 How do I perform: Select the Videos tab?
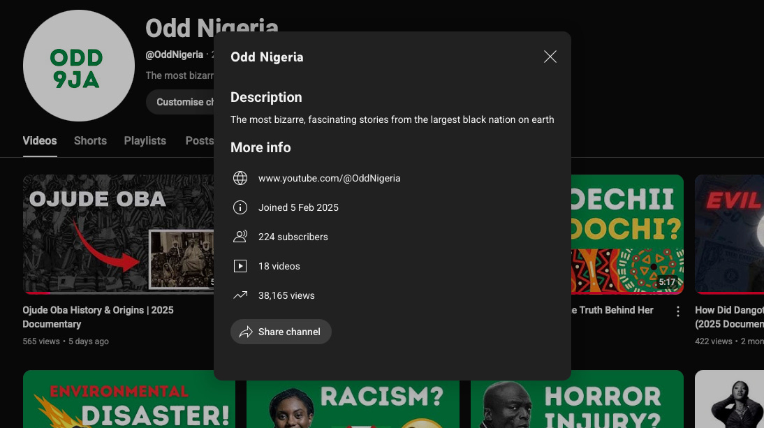pos(40,141)
